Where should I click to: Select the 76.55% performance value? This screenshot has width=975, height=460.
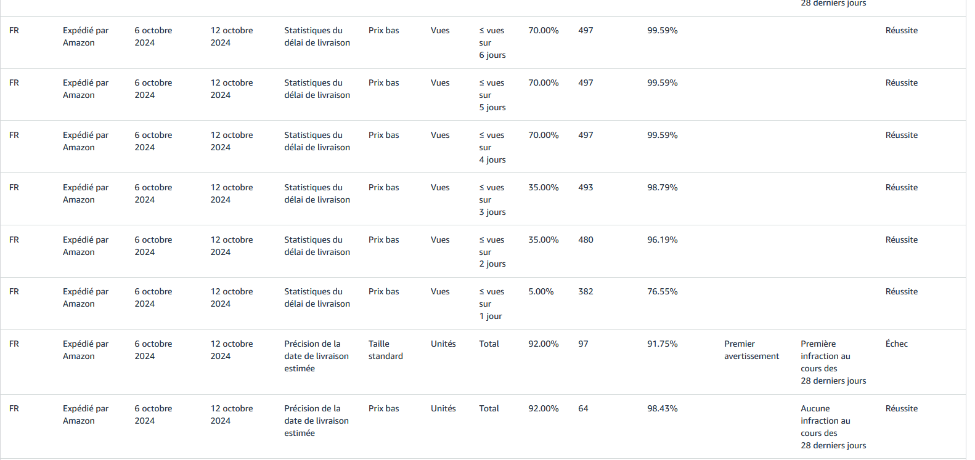(x=662, y=291)
